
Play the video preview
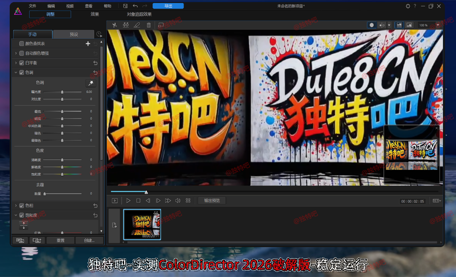pyautogui.click(x=128, y=201)
